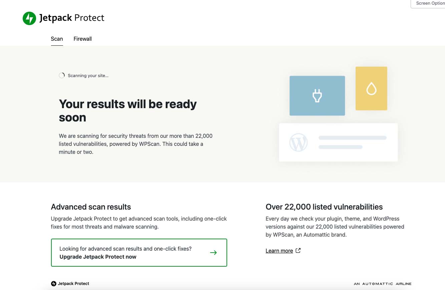This screenshot has height=290, width=445.
Task: Click the Learn more link
Action: point(279,251)
